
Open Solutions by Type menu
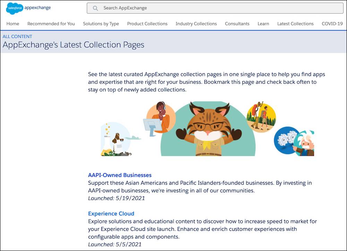[x=101, y=24]
